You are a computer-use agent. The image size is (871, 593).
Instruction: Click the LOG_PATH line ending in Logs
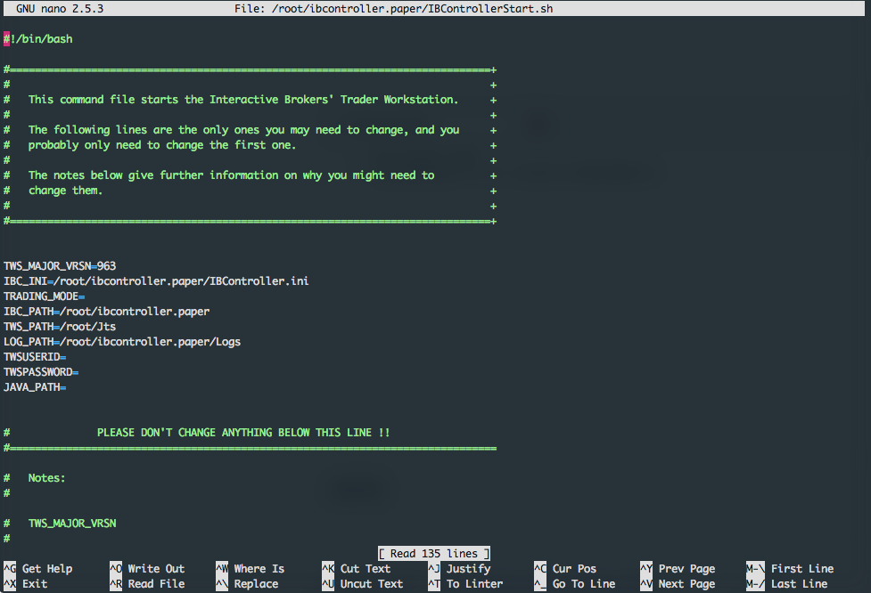point(122,342)
